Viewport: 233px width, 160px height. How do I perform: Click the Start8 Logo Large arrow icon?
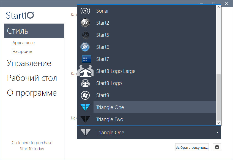click(85, 71)
